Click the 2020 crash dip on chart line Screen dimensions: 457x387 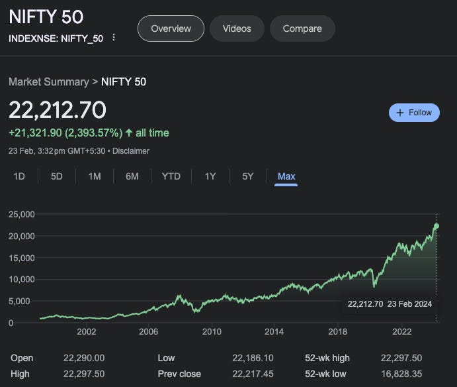tap(374, 286)
